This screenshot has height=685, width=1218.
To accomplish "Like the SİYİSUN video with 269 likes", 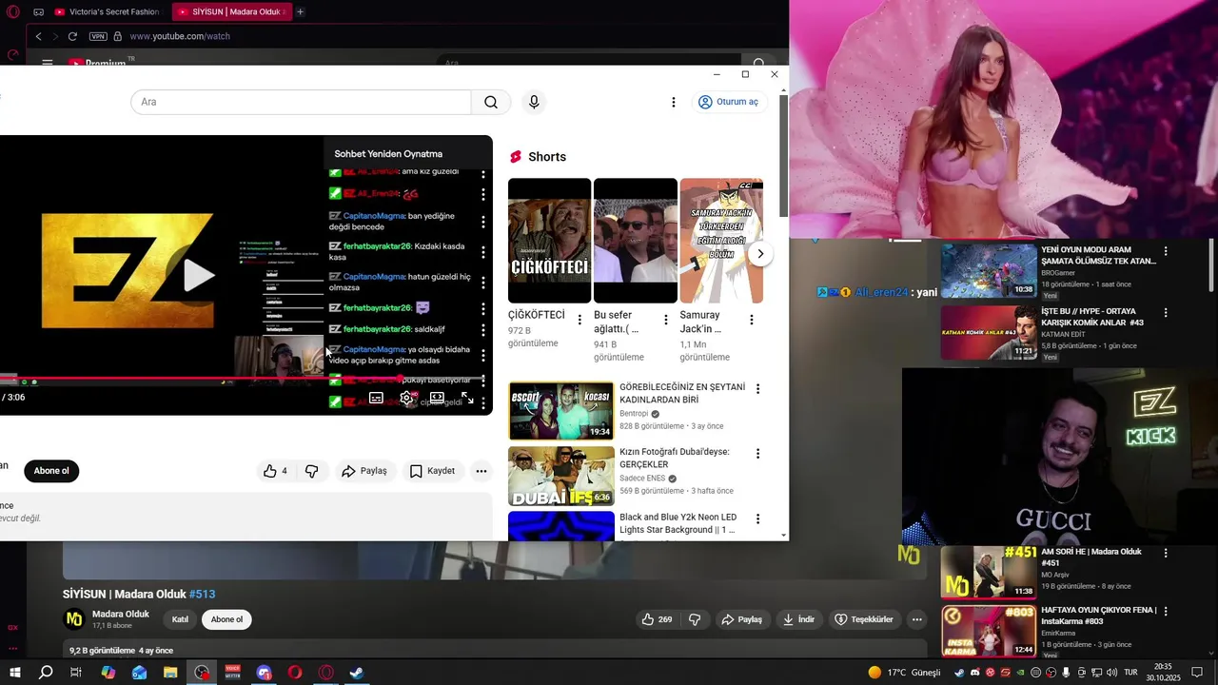I will click(656, 619).
